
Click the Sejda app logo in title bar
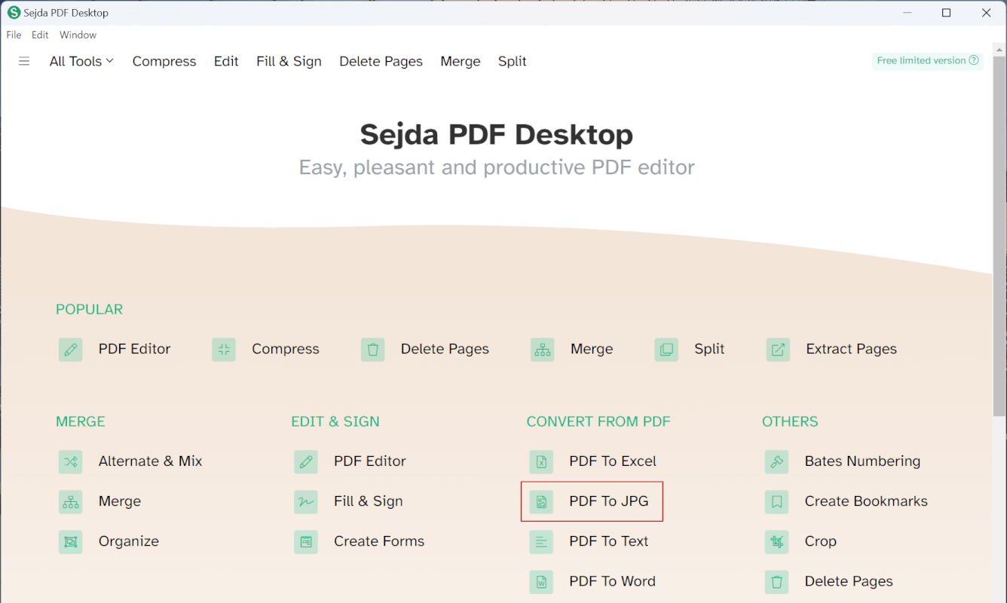click(x=14, y=13)
